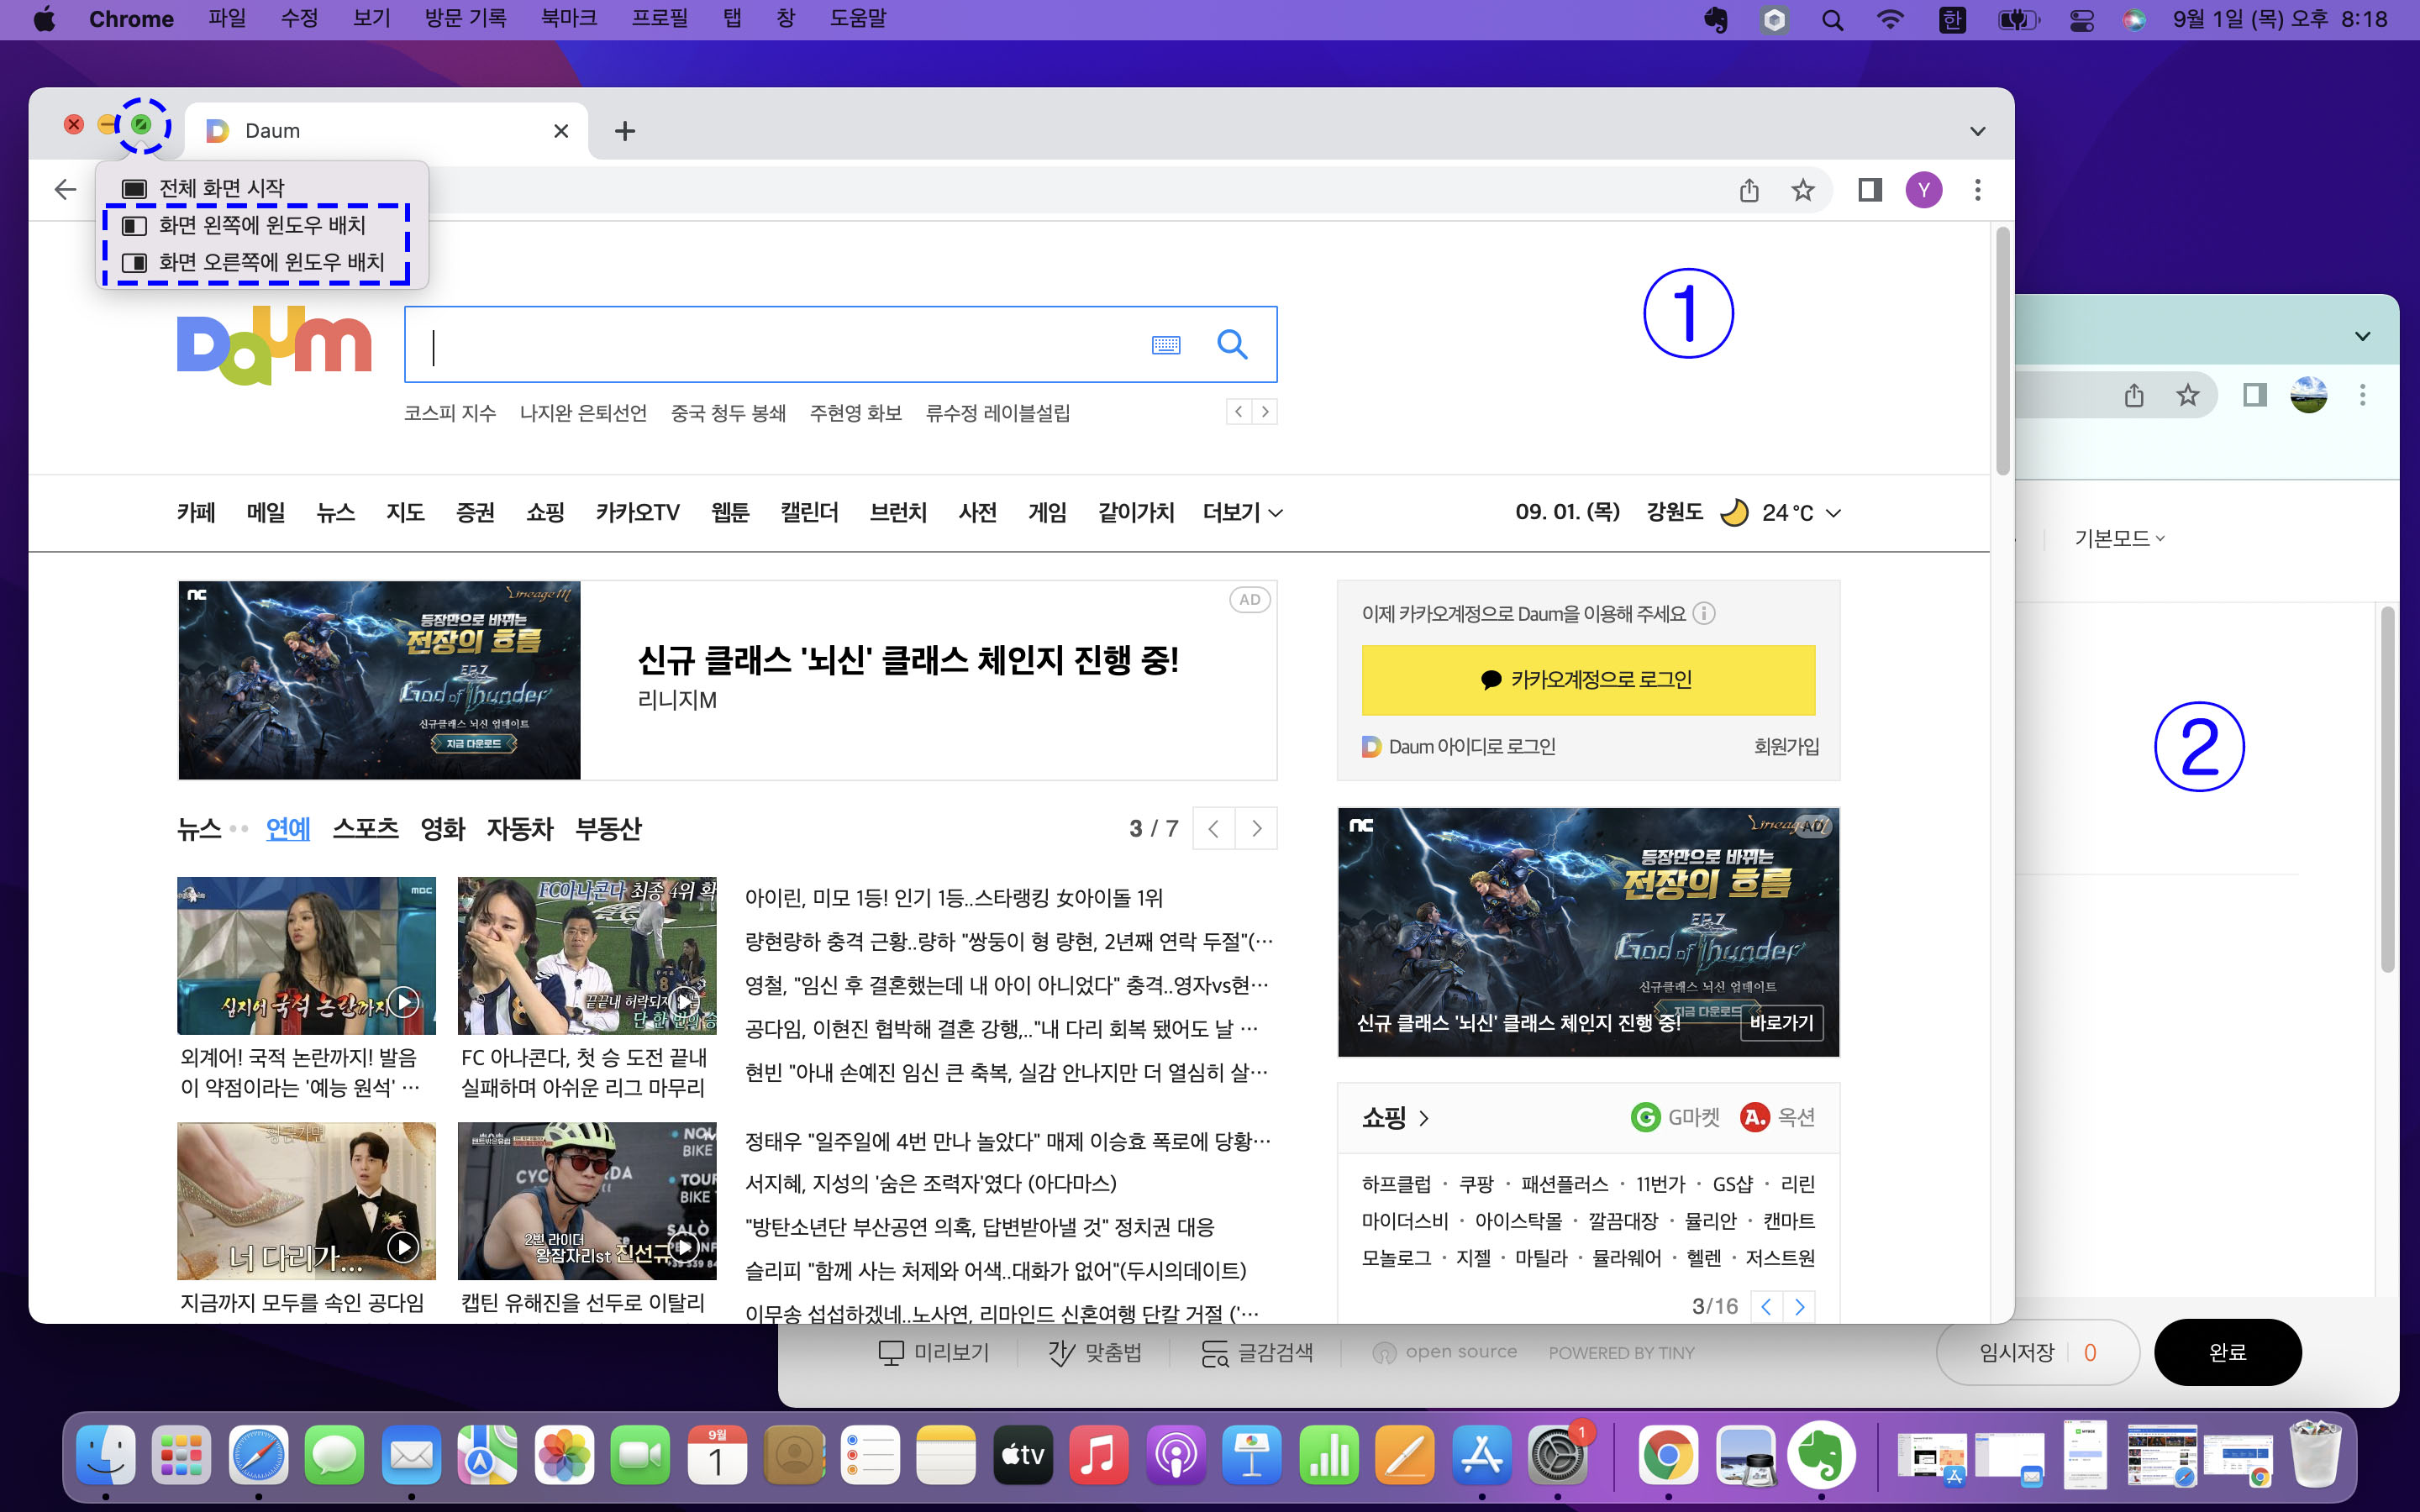This screenshot has width=2420, height=1512.
Task: Open Numbers from the Dock
Action: coord(1329,1455)
